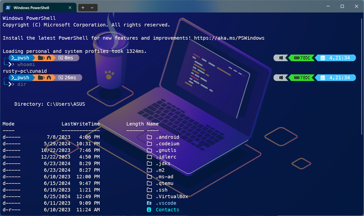Click the whoami command text
Screen dimensions: 364x216
(x=26, y=64)
